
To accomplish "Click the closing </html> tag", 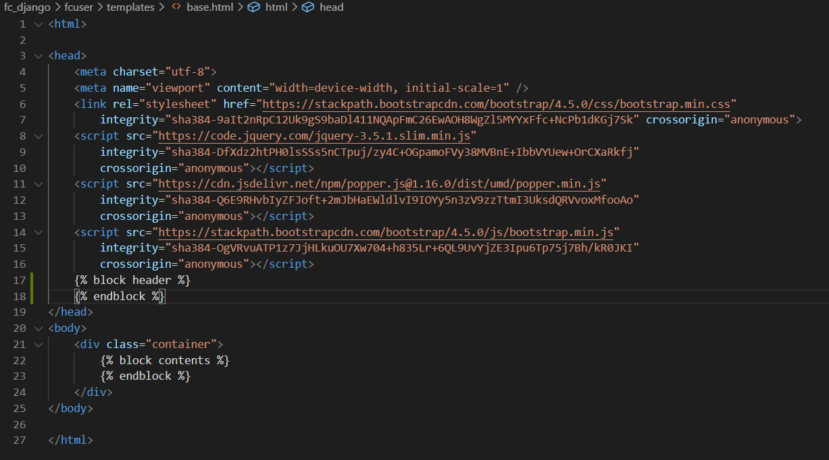I will tap(71, 440).
